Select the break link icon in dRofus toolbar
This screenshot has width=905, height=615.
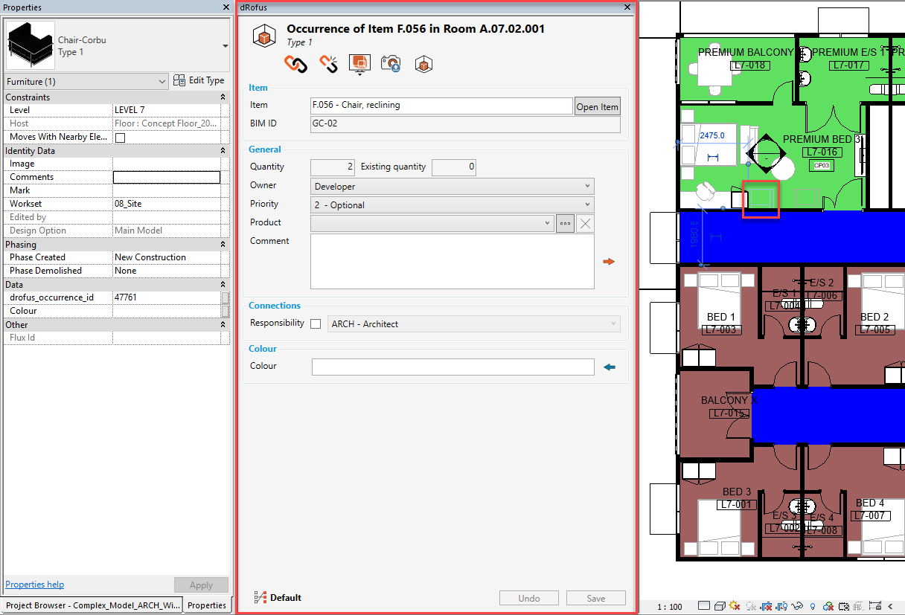pyautogui.click(x=328, y=64)
